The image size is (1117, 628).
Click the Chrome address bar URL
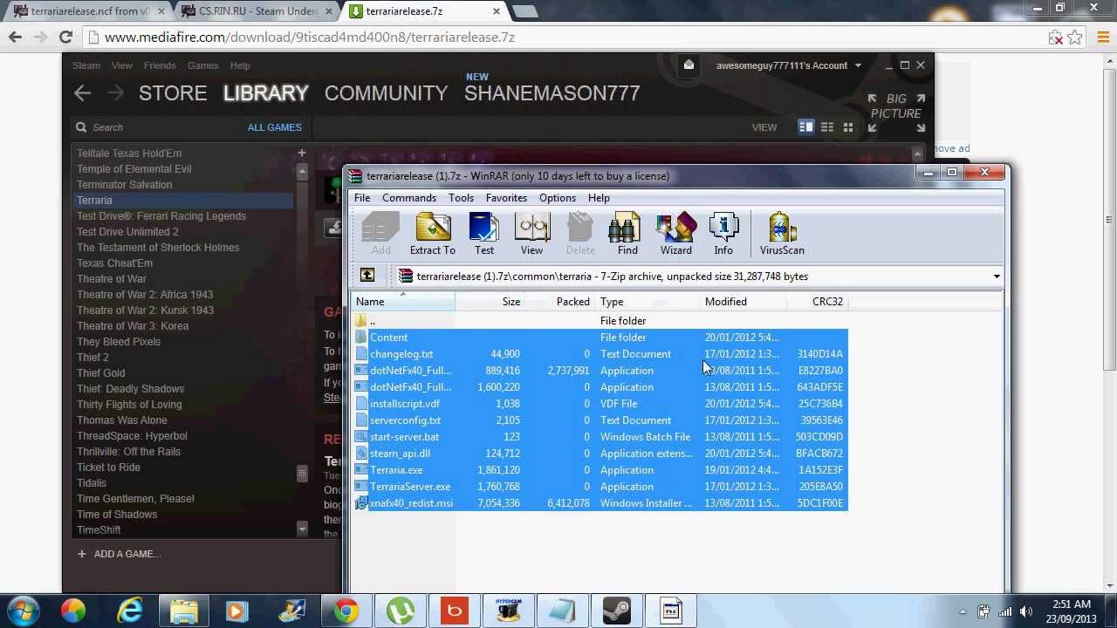coord(309,38)
